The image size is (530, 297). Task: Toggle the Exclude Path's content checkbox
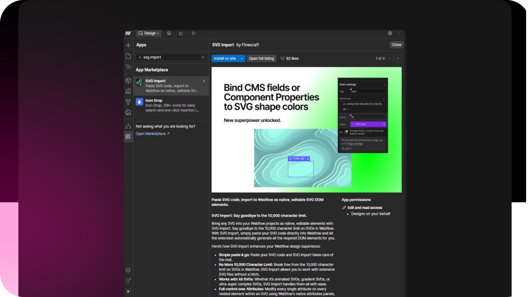341,132
